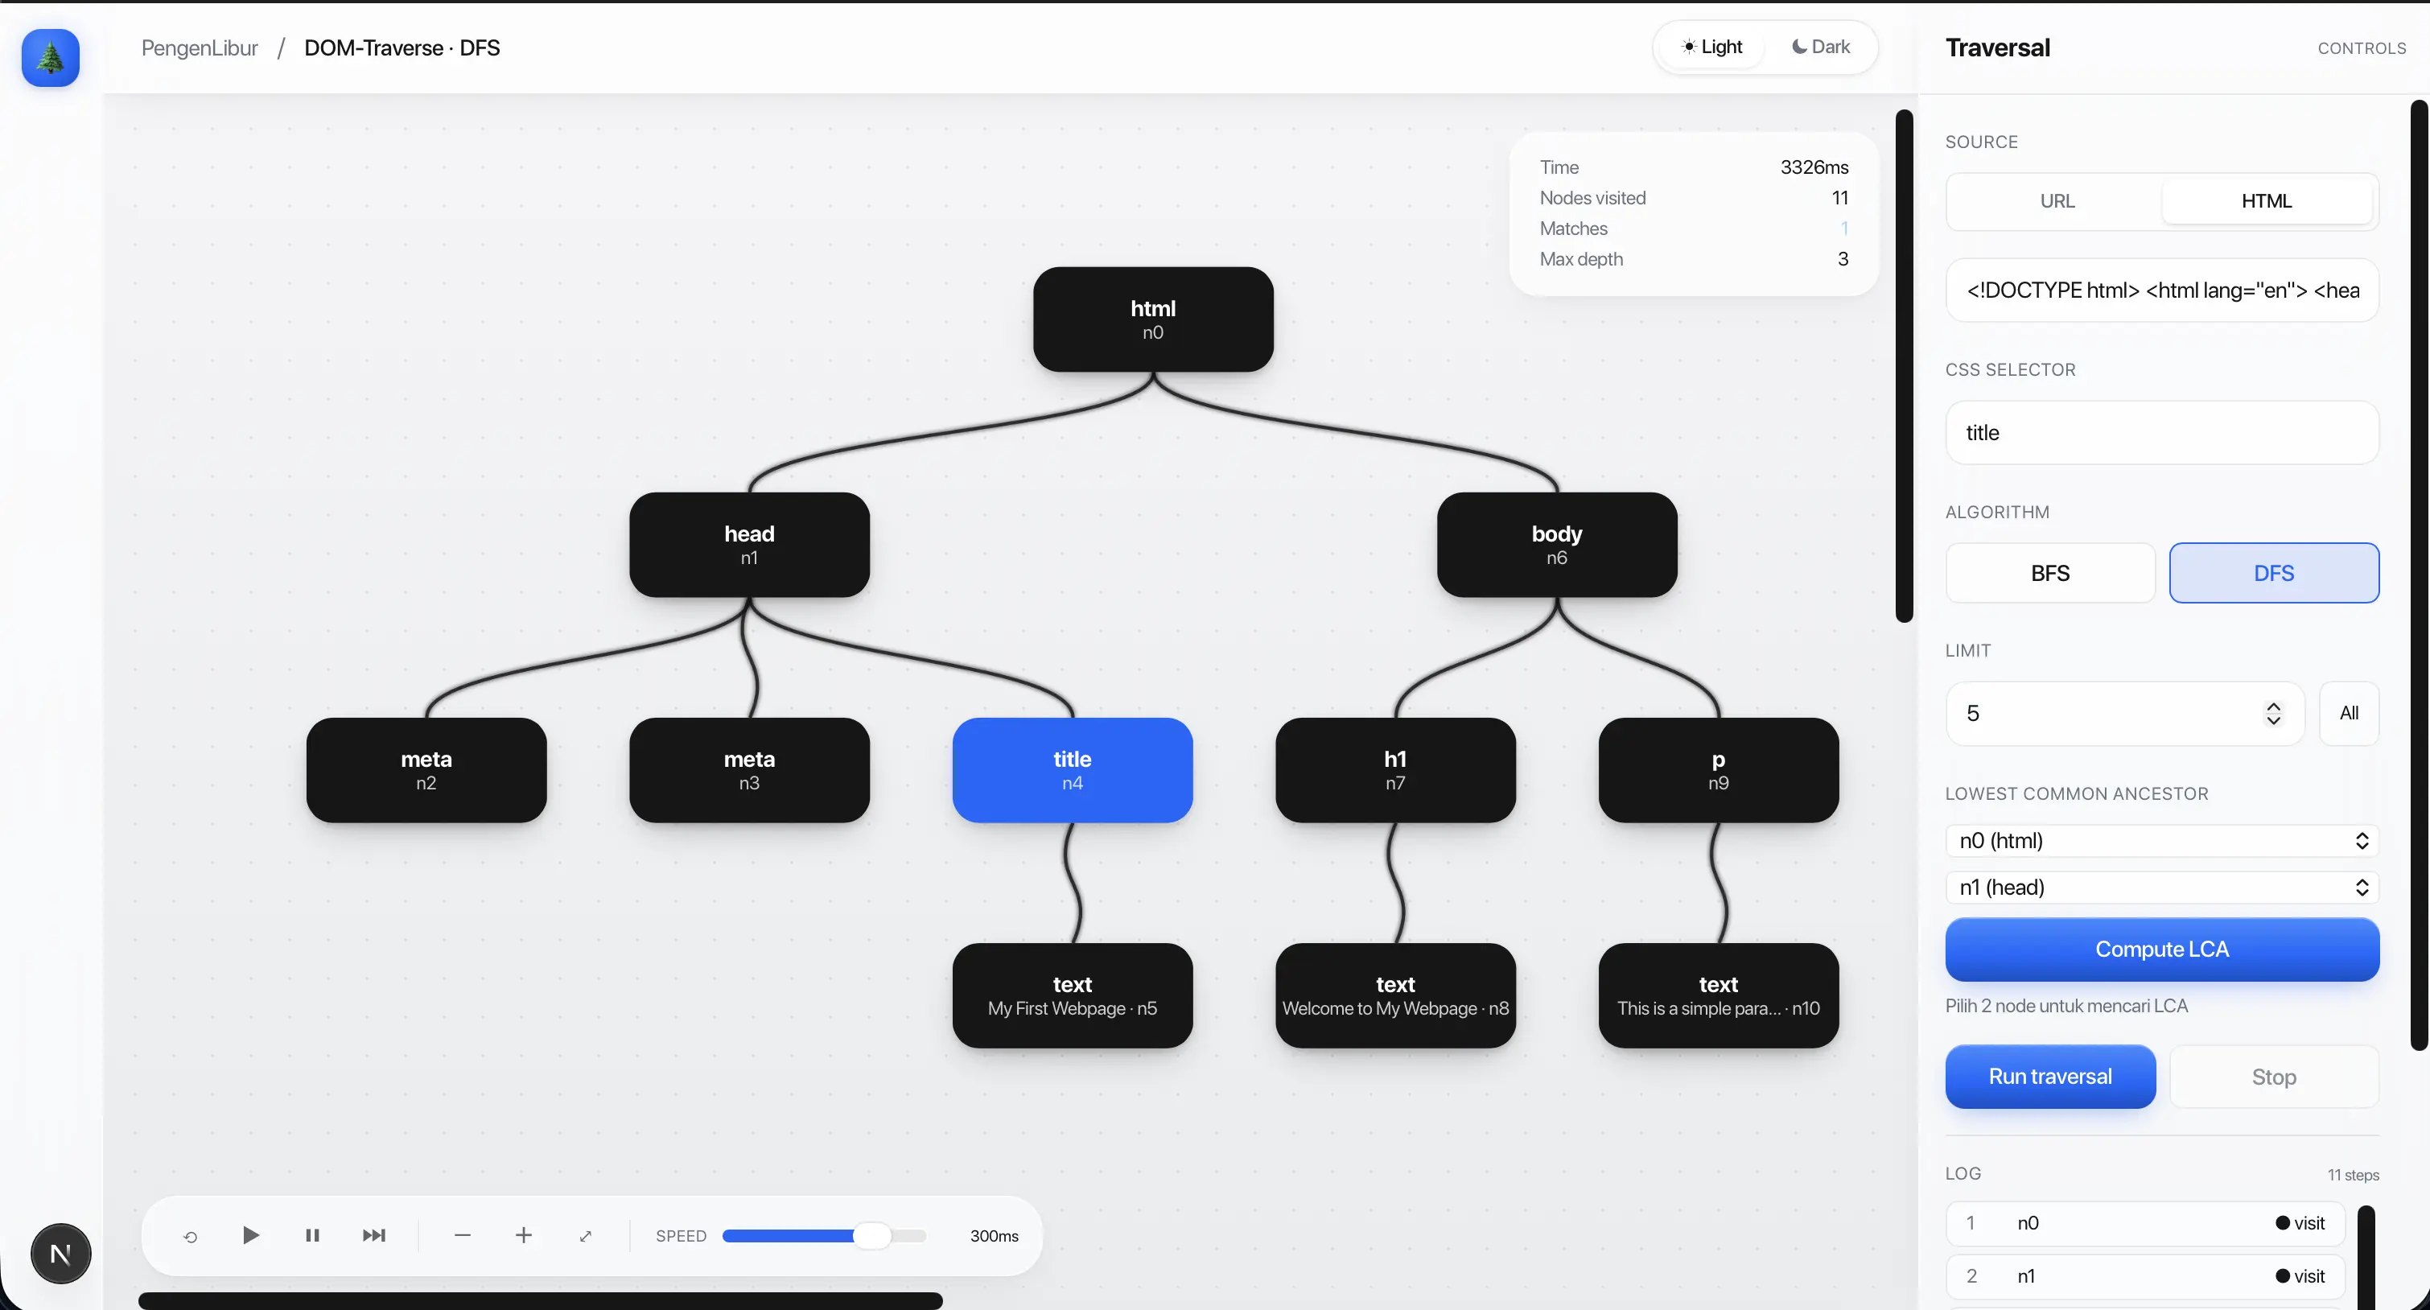
Task: Select DFS algorithm
Action: [2273, 574]
